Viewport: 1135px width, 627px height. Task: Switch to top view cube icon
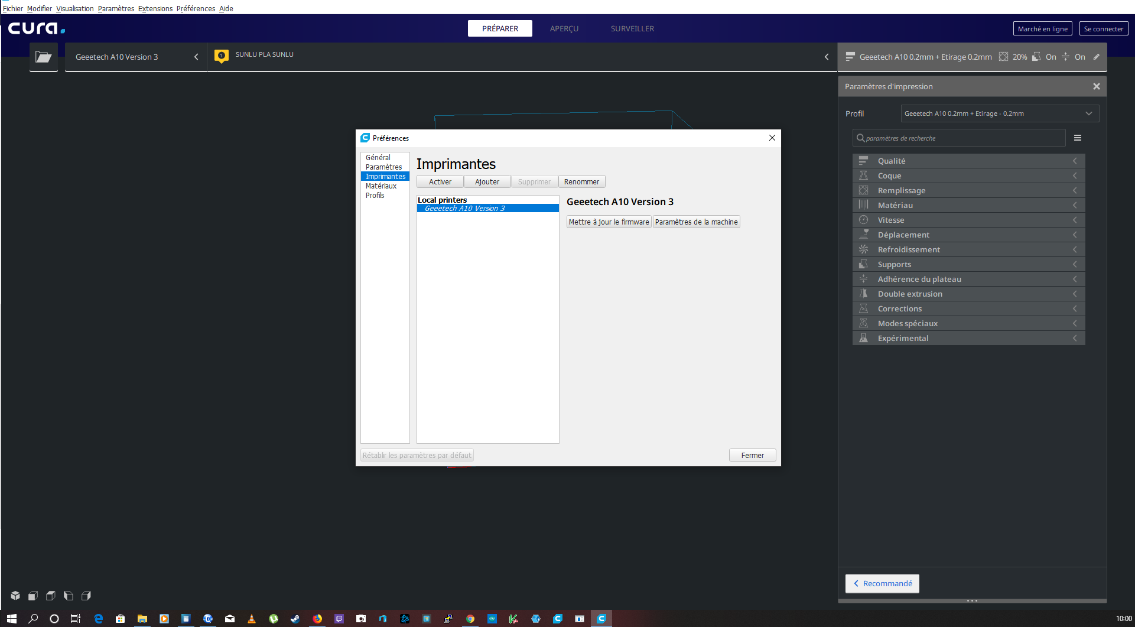[51, 596]
